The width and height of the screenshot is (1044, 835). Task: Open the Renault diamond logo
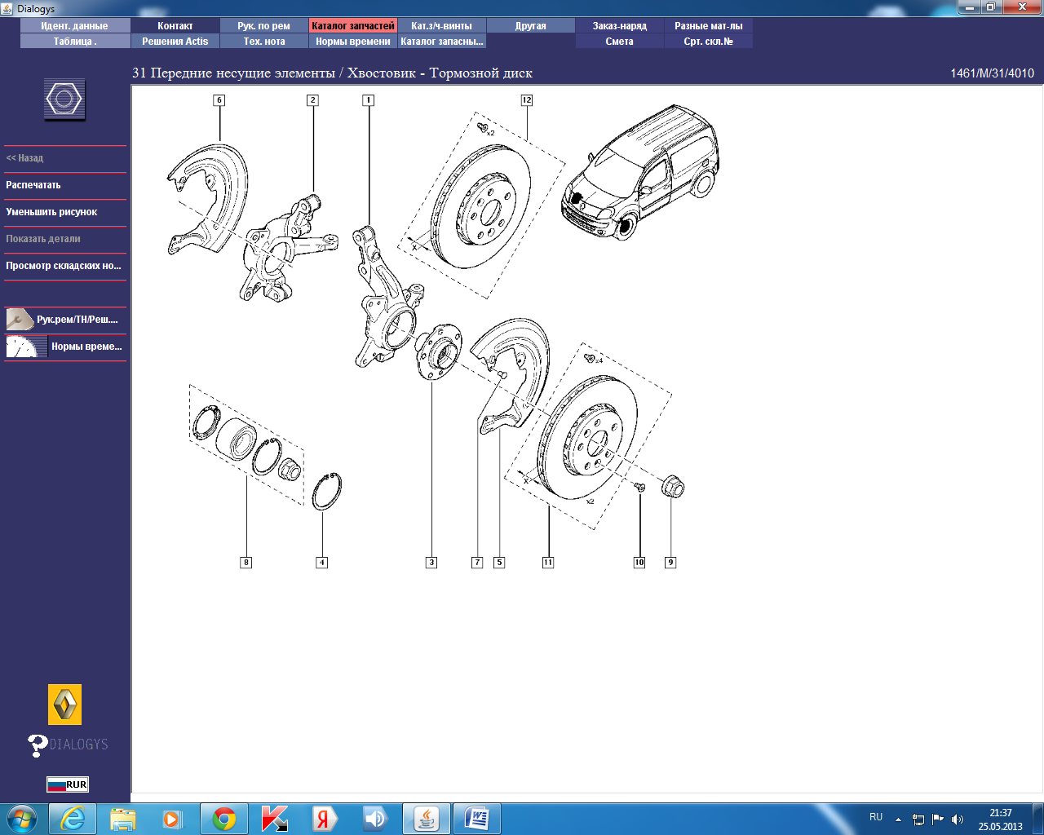pos(65,705)
